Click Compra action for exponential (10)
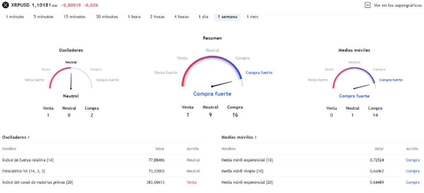The width and height of the screenshot is (424, 193). click(x=413, y=160)
